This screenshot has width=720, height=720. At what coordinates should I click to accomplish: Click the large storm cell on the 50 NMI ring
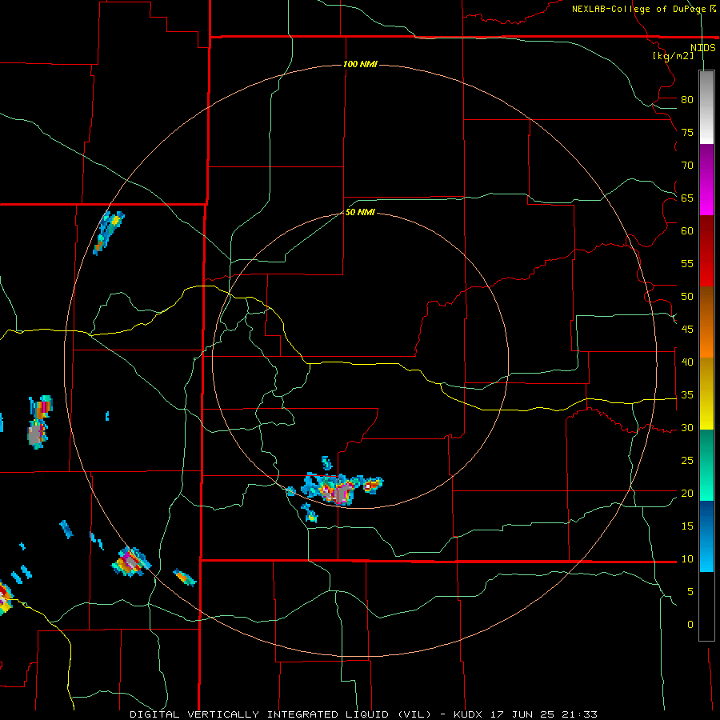coord(340,490)
